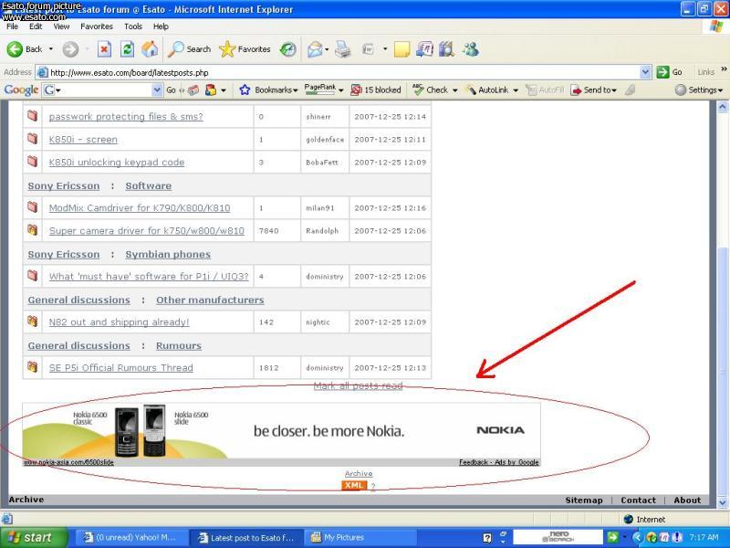This screenshot has width=730, height=548.
Task: Open Favorites star in the toolbar
Action: click(245, 49)
